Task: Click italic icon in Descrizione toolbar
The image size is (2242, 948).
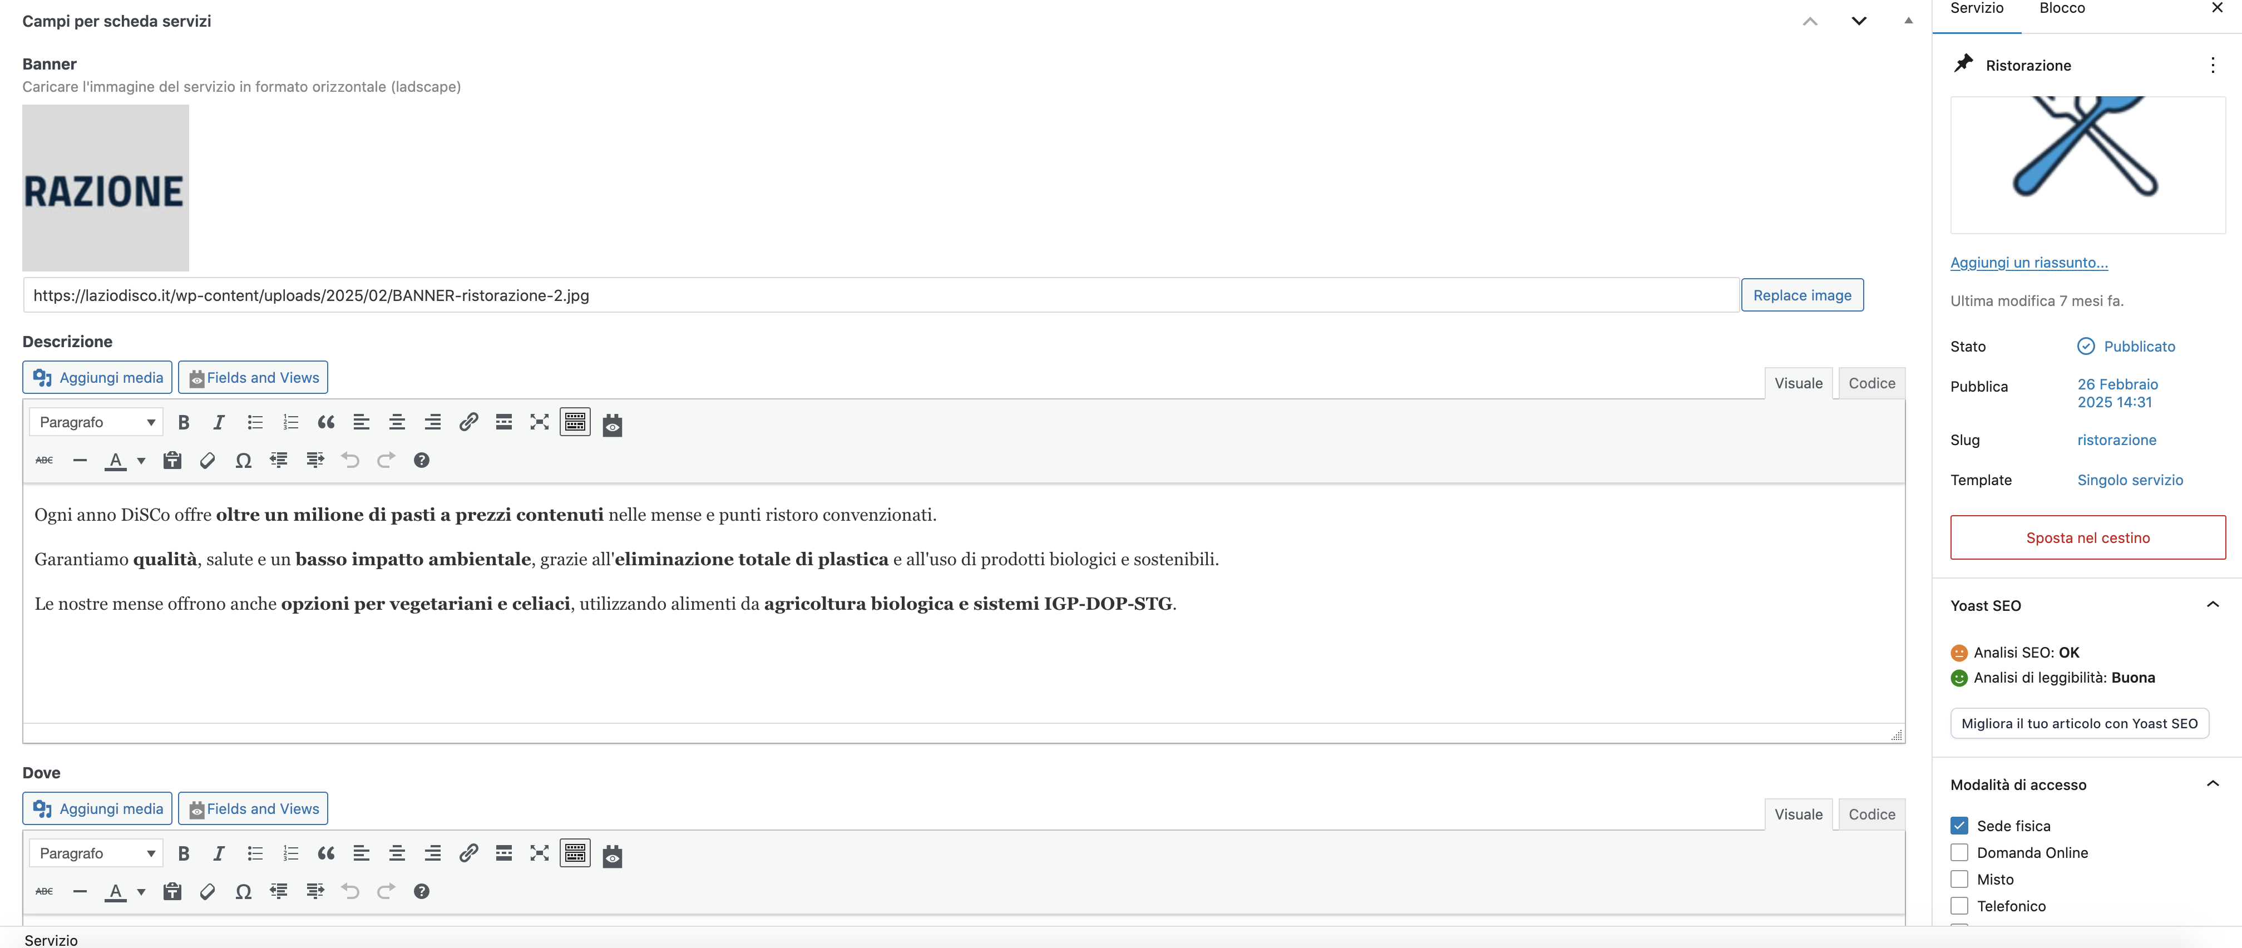Action: [219, 422]
